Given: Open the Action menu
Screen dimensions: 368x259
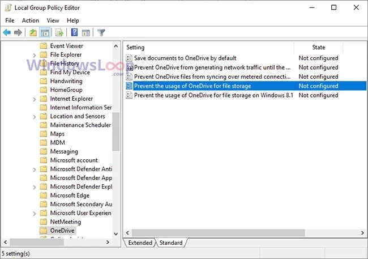Looking at the screenshot, I should pyautogui.click(x=30, y=20).
